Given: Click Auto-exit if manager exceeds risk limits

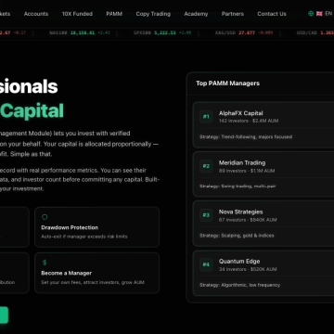Looking at the screenshot, I should tap(84, 237).
